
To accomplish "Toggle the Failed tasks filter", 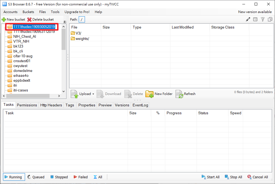I will tap(81, 177).
